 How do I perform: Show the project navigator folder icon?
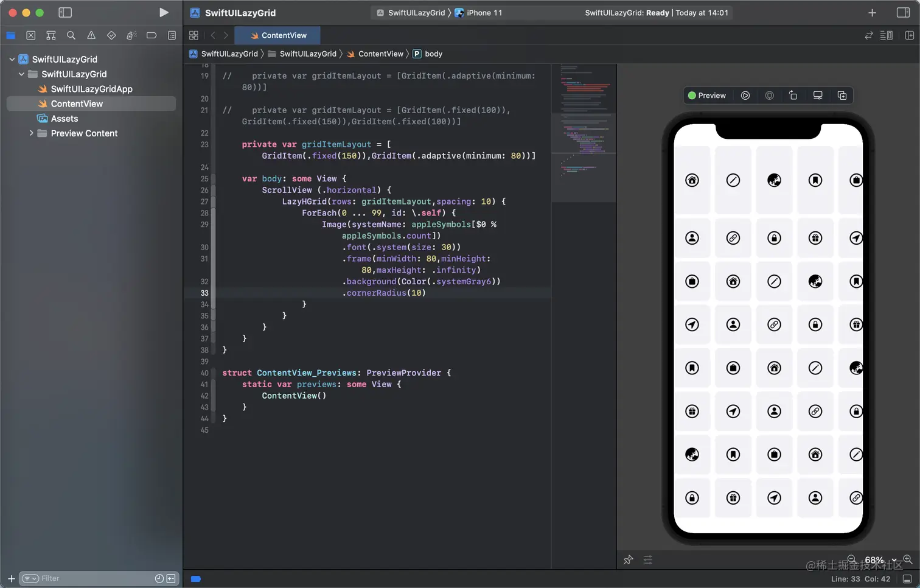pos(11,35)
